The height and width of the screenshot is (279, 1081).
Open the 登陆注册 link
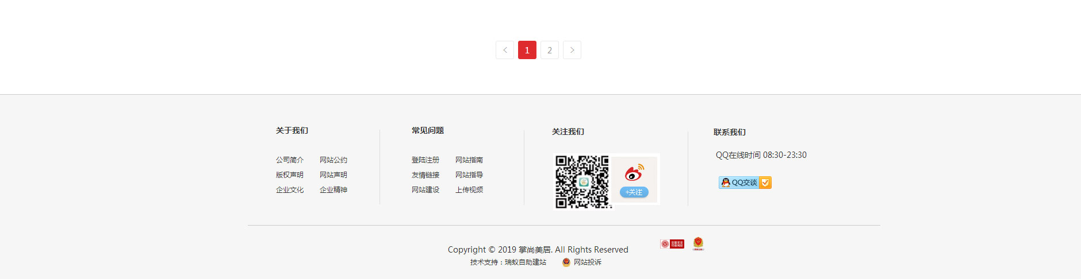tap(425, 160)
